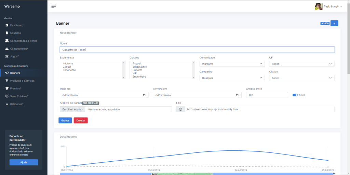Toggle the Ativo switch

(295, 95)
